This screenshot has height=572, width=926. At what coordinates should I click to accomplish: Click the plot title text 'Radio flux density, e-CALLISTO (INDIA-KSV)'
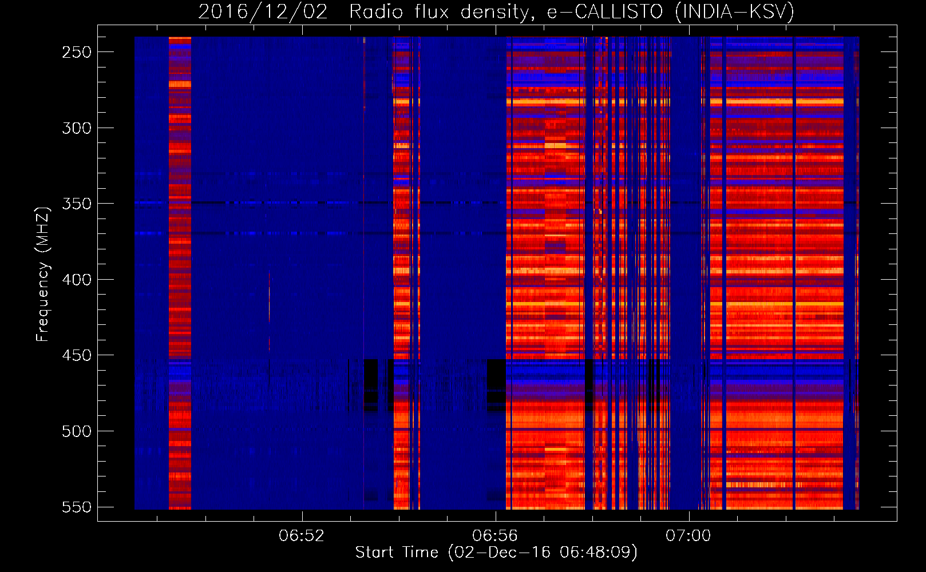click(572, 11)
